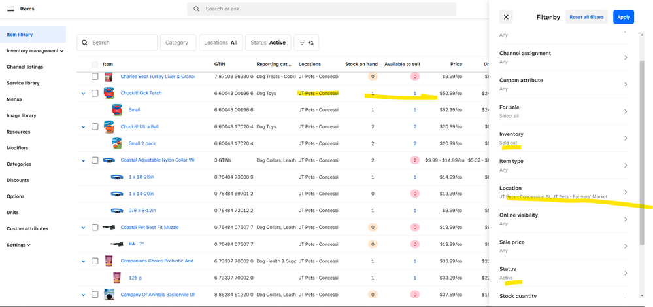Click the Search or ask field
The width and height of the screenshot is (653, 307).
[322, 9]
